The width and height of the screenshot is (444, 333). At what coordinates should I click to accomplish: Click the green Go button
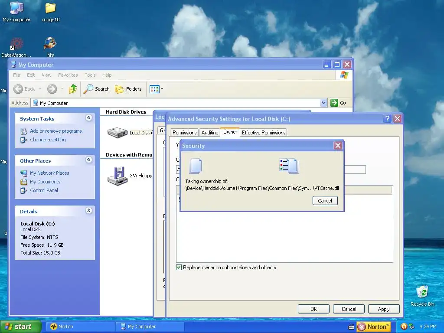(x=338, y=103)
